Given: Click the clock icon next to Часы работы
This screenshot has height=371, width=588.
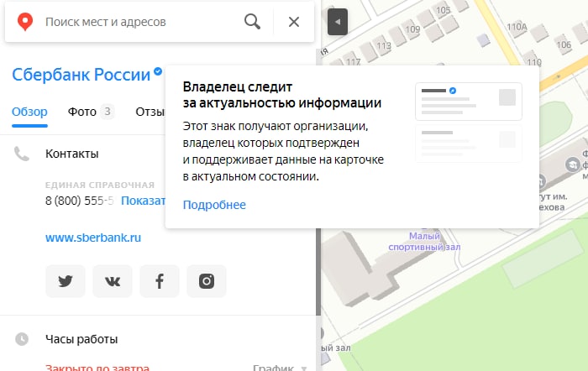Looking at the screenshot, I should pyautogui.click(x=22, y=339).
